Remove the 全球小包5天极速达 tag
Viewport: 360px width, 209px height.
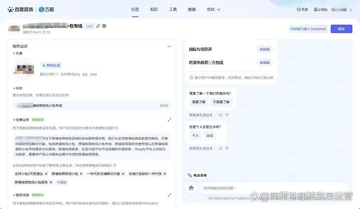[46, 174]
